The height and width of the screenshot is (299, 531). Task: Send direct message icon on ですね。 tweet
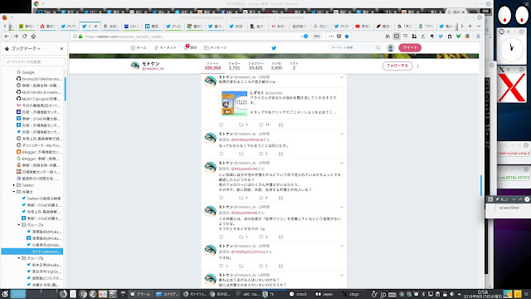point(280,267)
